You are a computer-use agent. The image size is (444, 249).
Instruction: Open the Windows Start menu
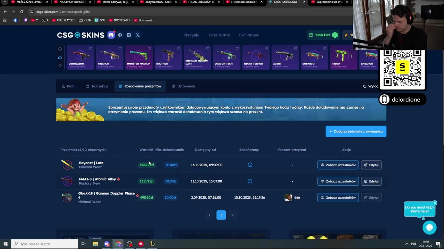tap(5, 244)
